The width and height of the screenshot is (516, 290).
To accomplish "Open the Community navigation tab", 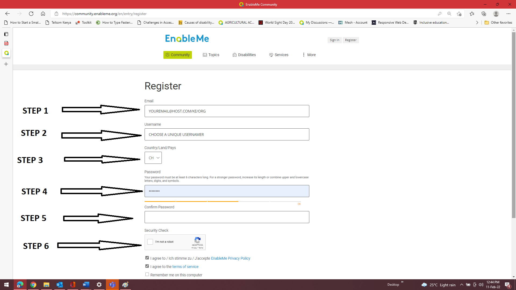I will pos(178,55).
